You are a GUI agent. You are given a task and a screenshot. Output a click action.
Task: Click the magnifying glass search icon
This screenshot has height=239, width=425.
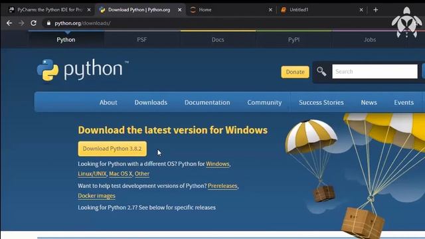pos(321,72)
